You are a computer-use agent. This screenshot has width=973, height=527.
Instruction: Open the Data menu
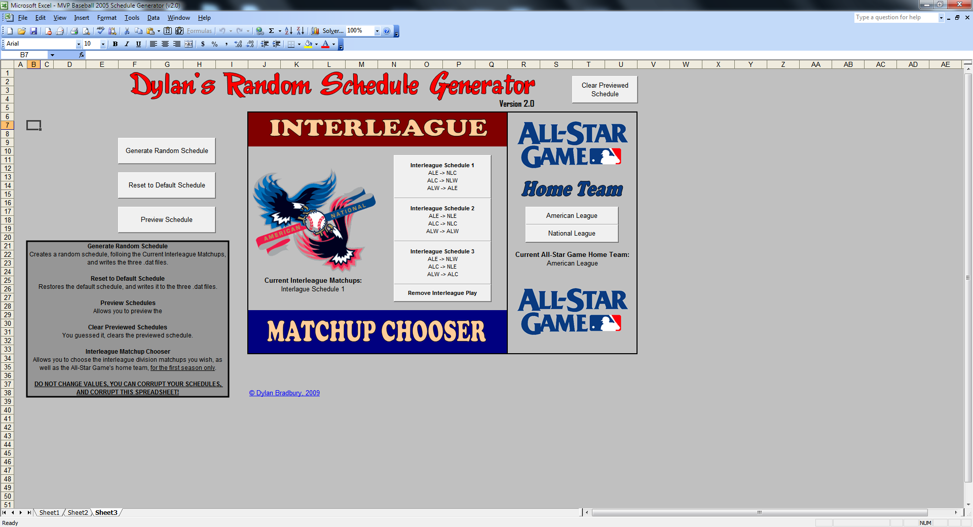point(154,18)
